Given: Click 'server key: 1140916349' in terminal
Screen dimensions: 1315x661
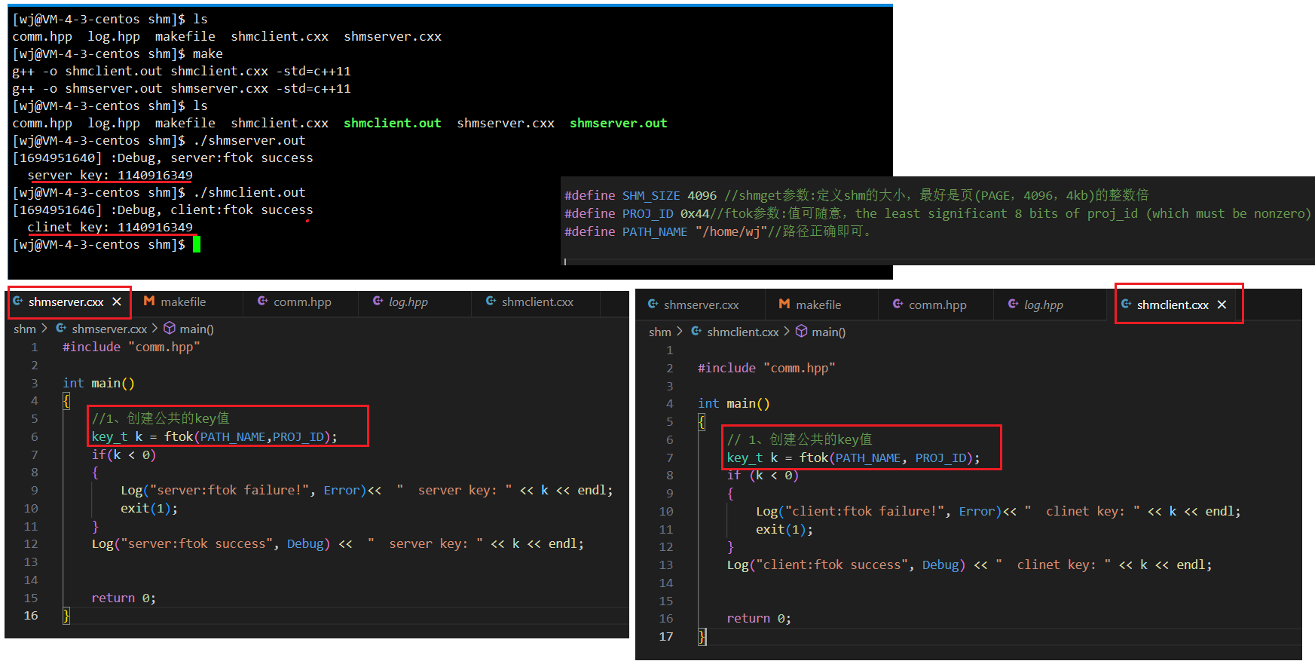Looking at the screenshot, I should (x=110, y=176).
